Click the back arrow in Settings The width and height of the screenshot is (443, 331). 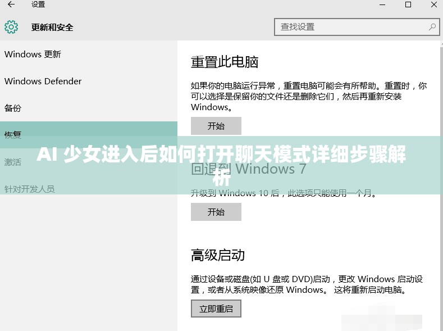[x=11, y=4]
